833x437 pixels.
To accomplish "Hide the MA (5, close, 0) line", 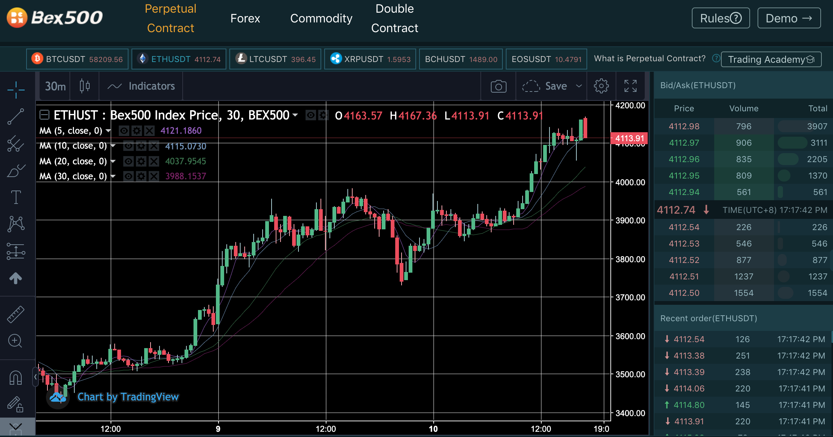I will 124,131.
